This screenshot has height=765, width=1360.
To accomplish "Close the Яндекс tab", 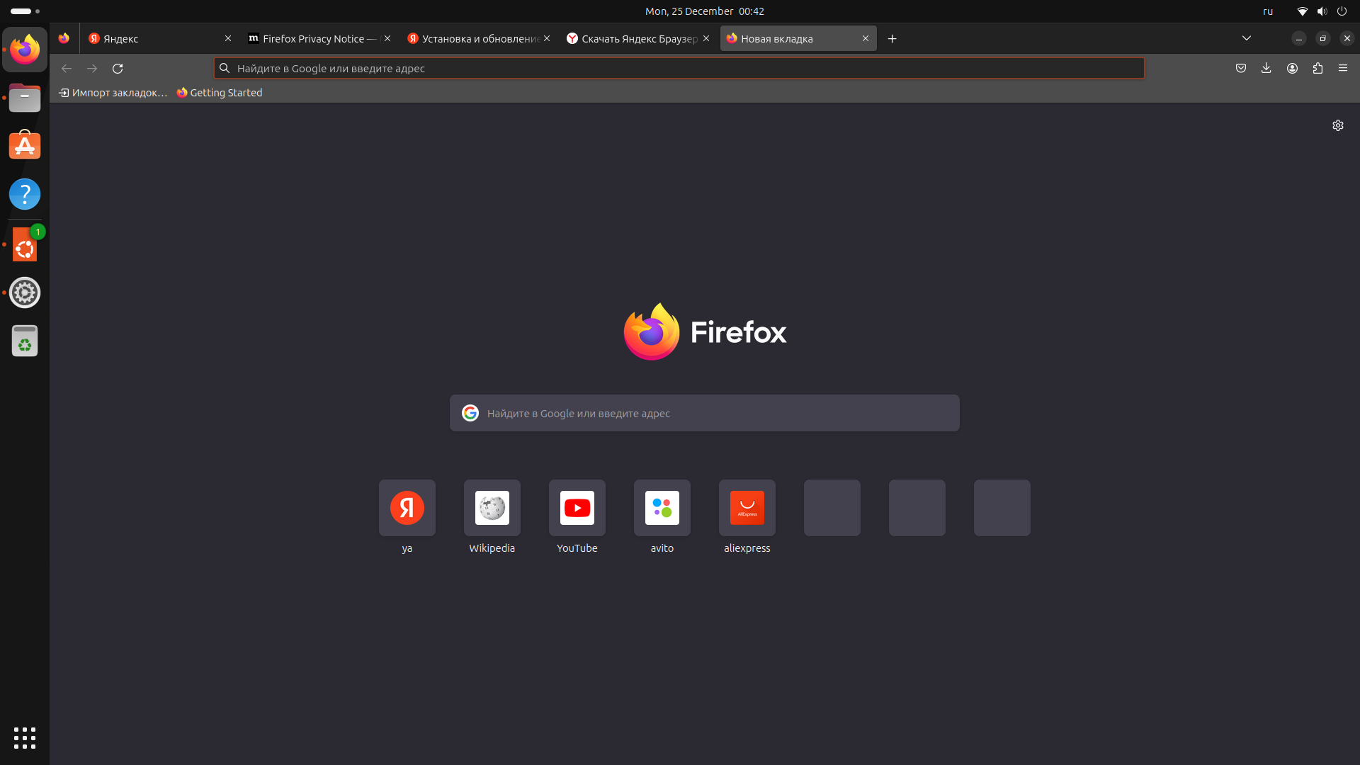I will tap(228, 39).
